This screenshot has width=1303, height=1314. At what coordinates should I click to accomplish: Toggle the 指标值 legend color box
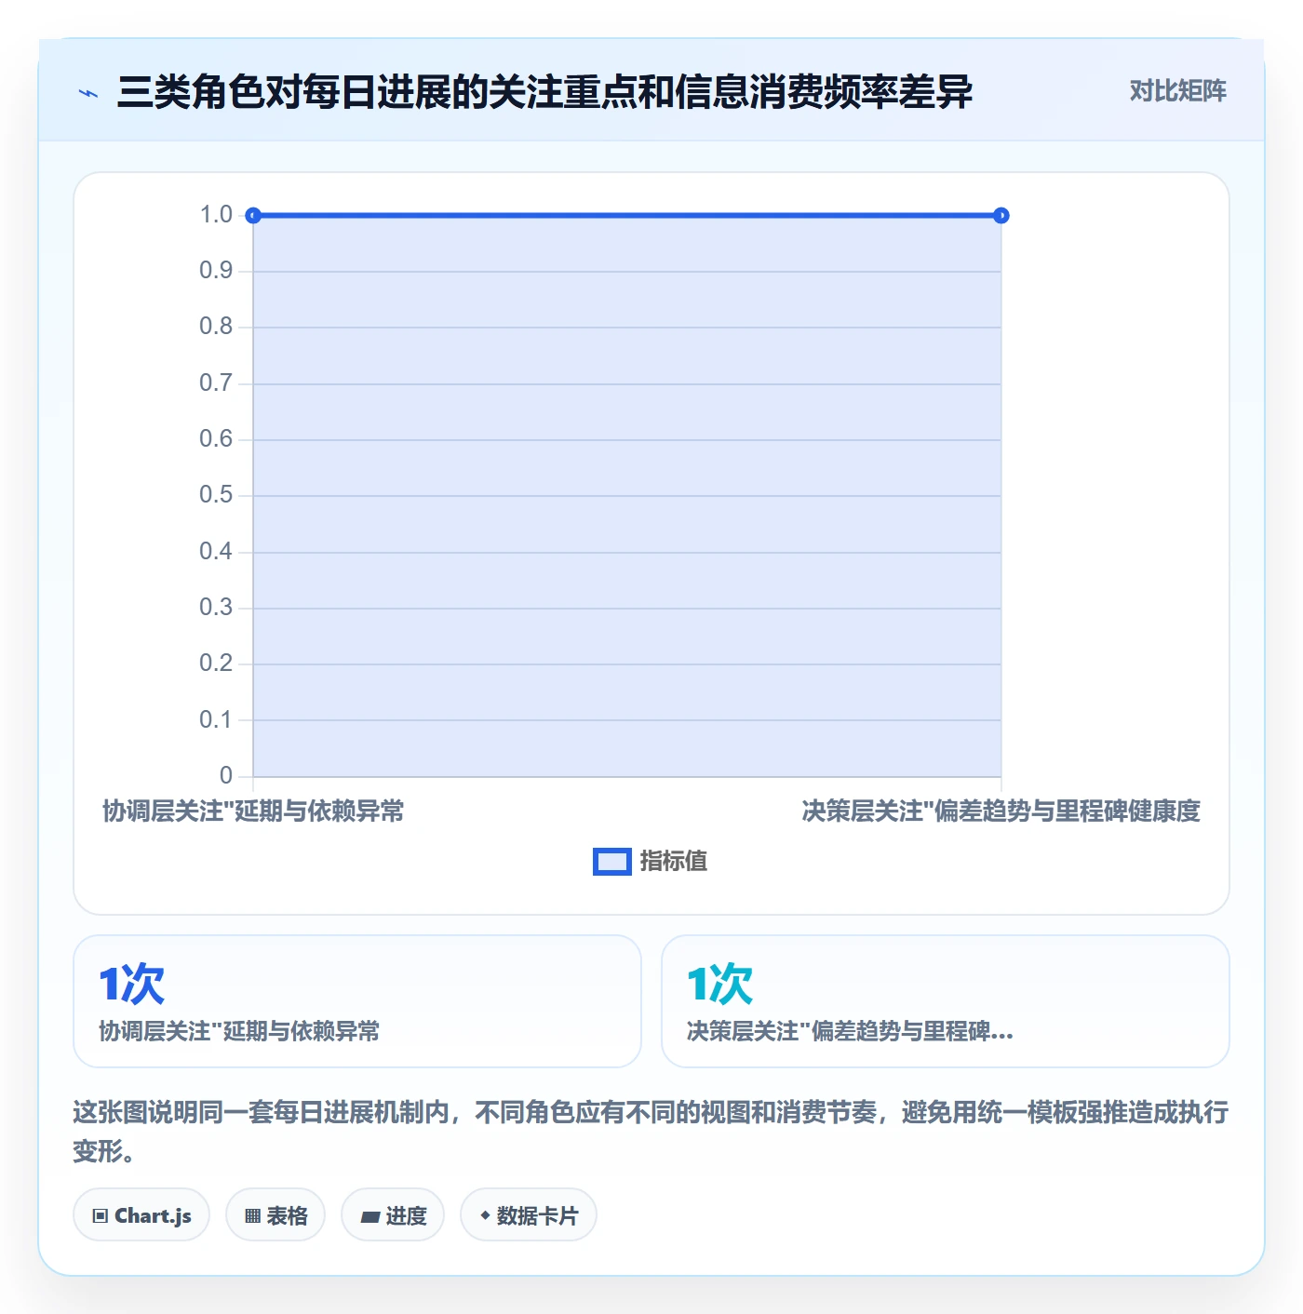[611, 862]
